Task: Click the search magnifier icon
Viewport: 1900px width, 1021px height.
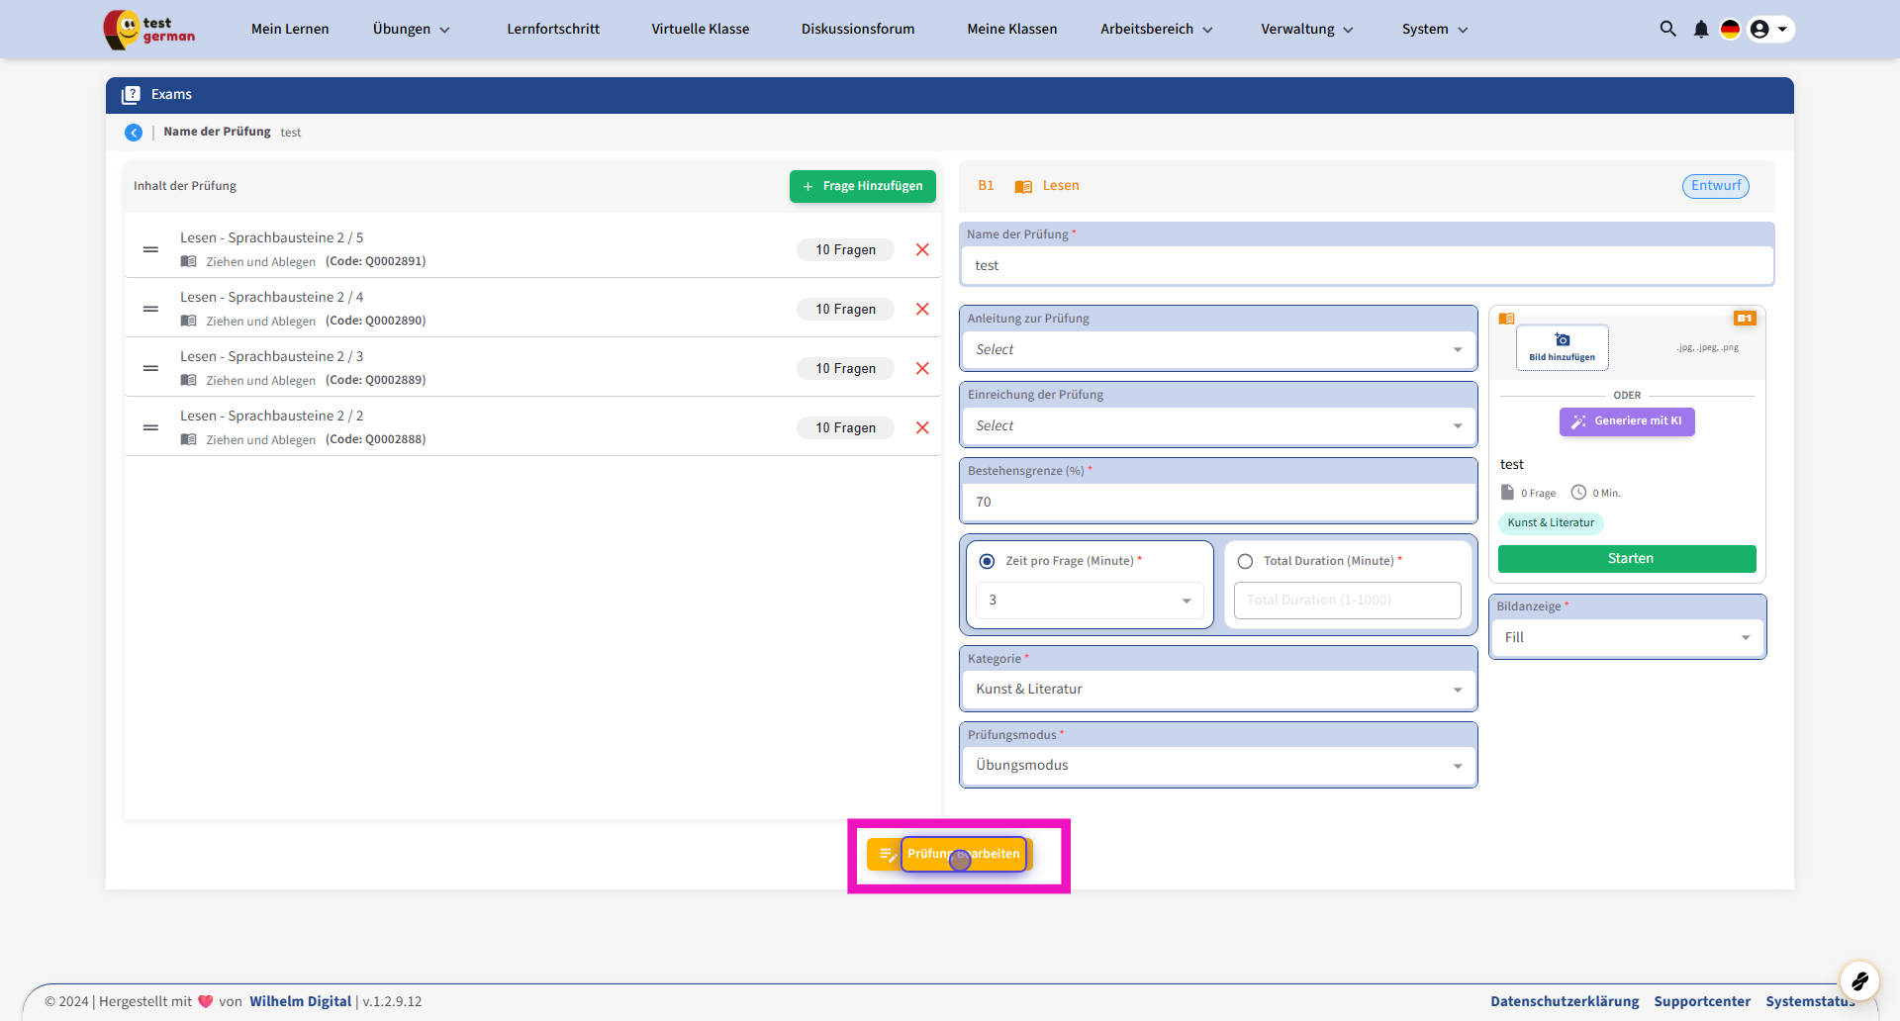Action: (x=1667, y=29)
